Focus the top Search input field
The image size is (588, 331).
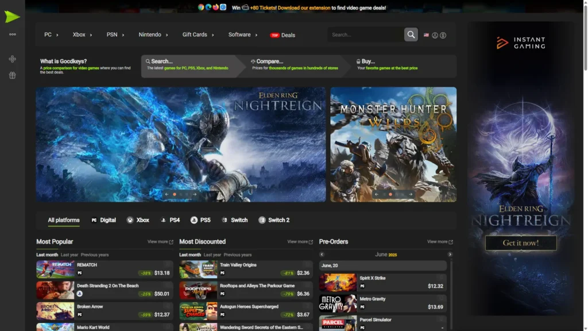[x=366, y=34]
